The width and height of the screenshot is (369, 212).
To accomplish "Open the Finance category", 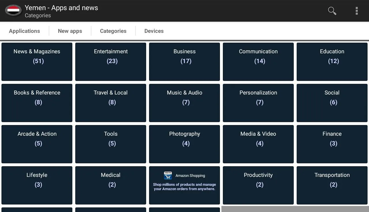I will (x=332, y=144).
